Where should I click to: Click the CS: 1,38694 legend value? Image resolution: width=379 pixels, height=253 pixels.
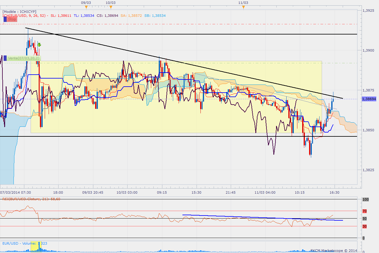[107, 16]
